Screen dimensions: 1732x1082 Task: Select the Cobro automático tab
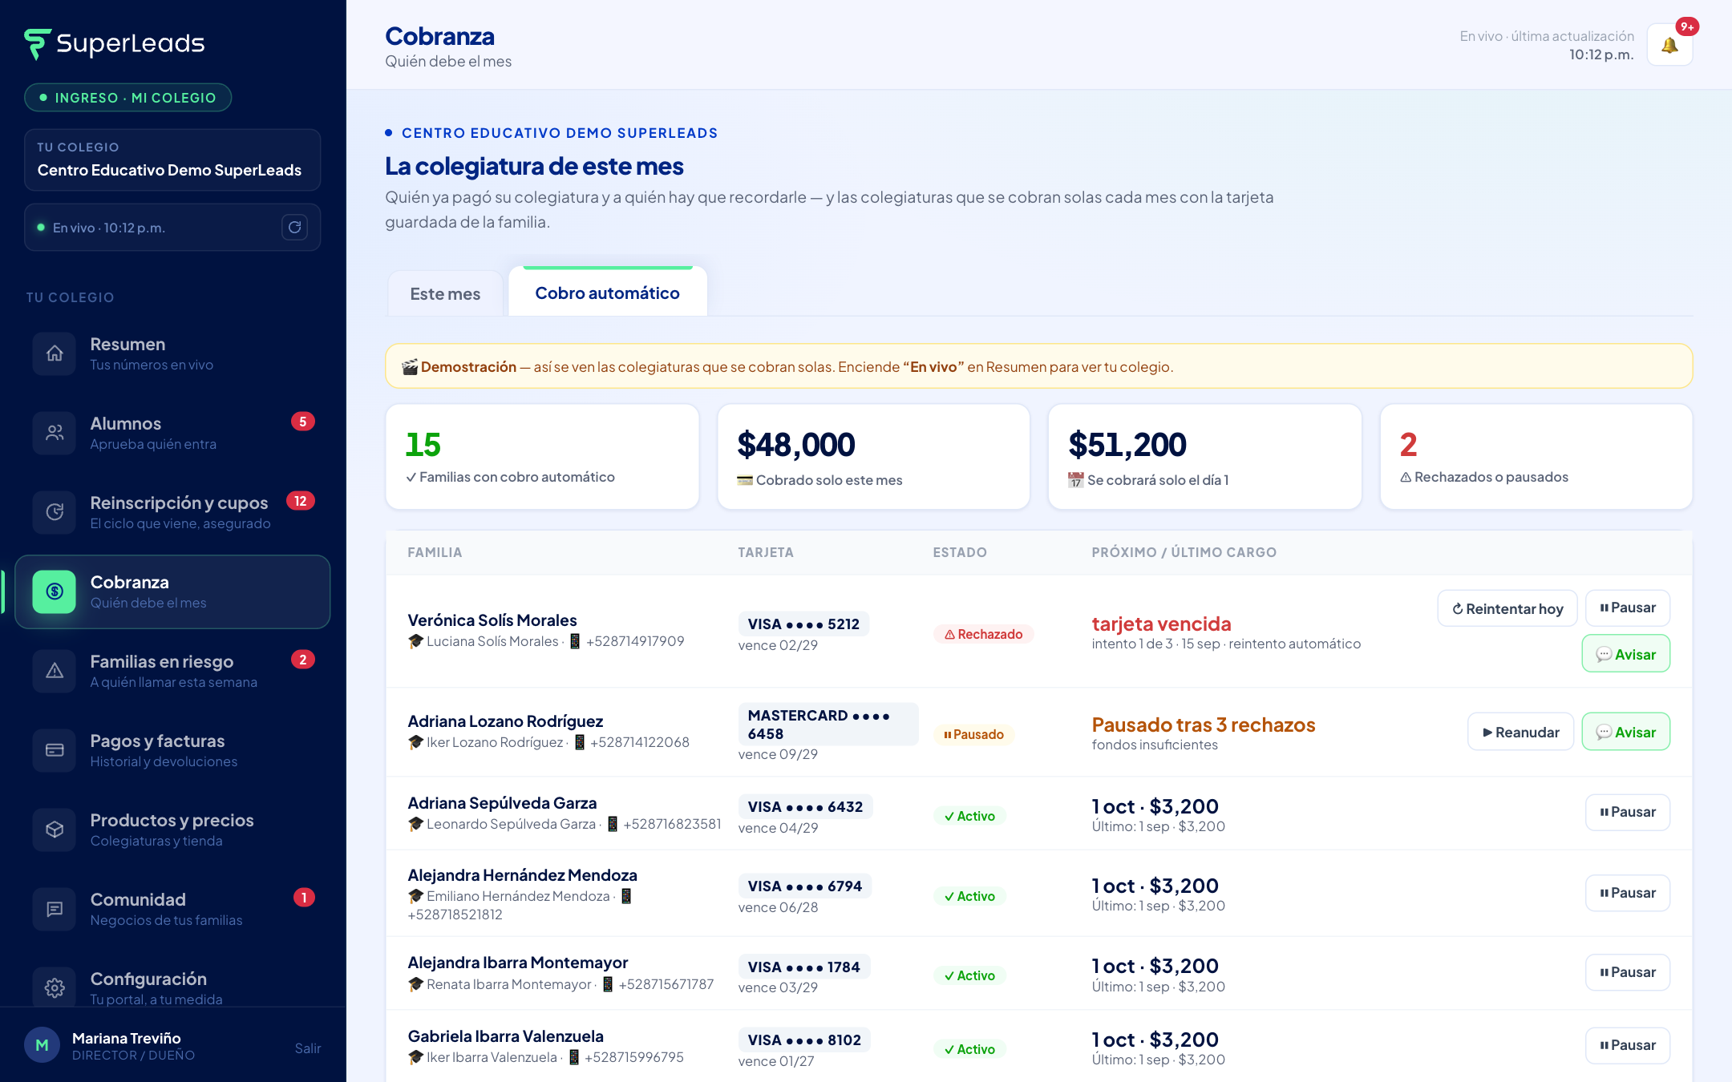coord(608,293)
